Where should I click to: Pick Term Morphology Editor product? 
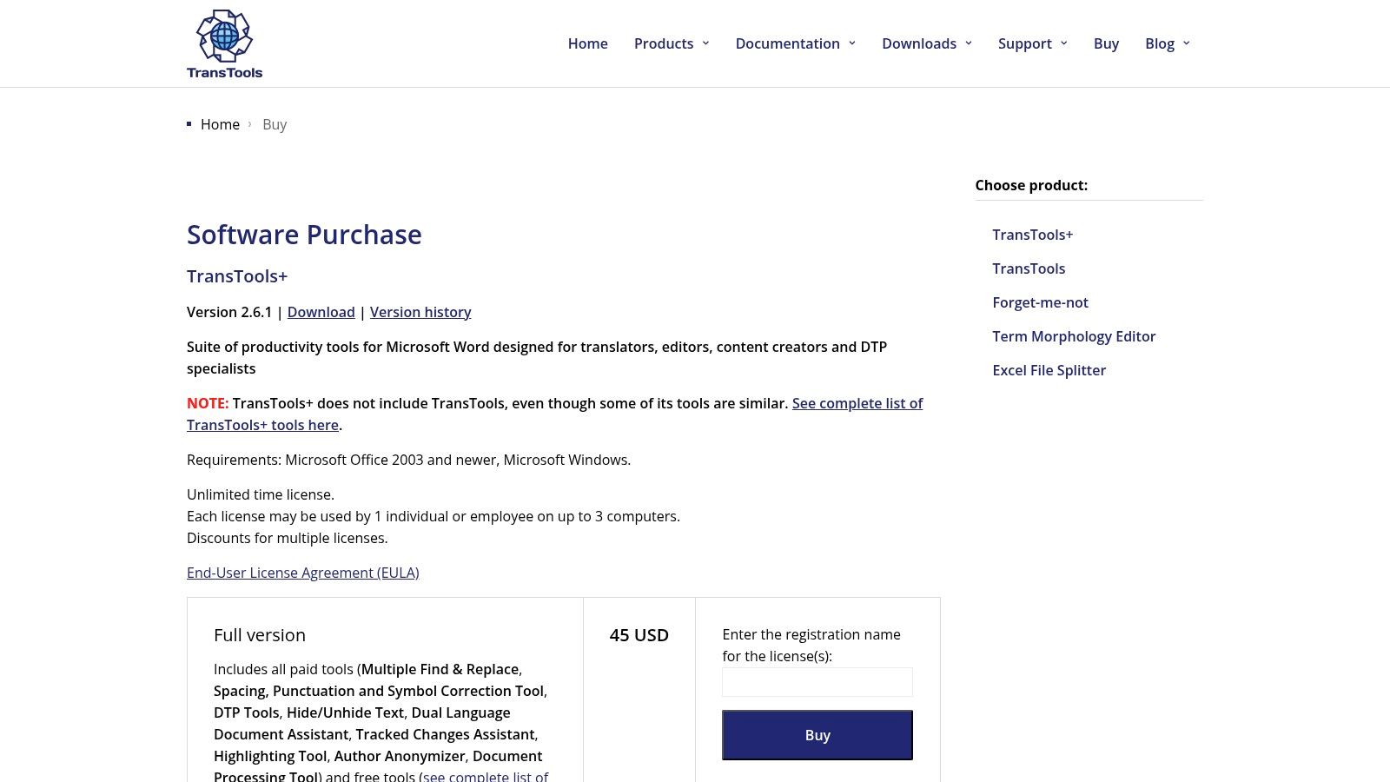pos(1074,336)
